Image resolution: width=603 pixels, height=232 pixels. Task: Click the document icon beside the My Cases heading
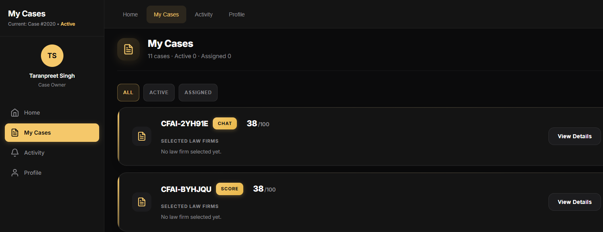(128, 49)
